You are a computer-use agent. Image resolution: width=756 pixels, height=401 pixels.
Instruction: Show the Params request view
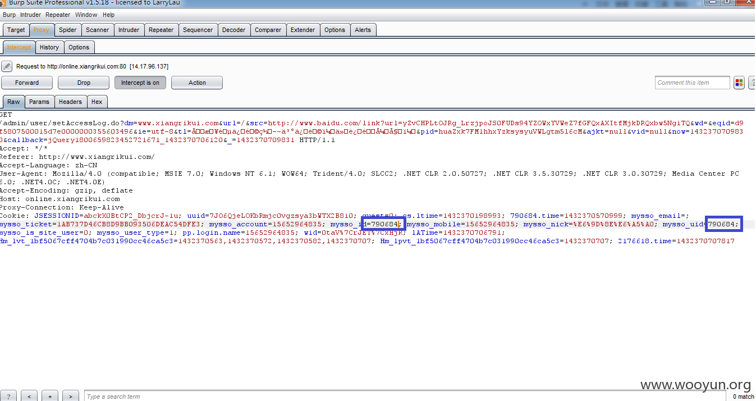pyautogui.click(x=39, y=102)
